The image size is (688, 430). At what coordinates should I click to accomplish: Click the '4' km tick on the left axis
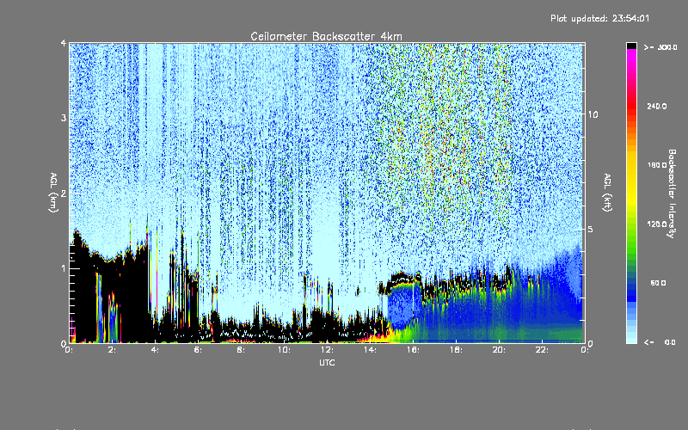(64, 43)
